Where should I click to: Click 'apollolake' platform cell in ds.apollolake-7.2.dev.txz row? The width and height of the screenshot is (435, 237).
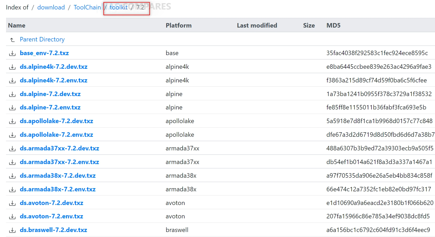(x=180, y=121)
